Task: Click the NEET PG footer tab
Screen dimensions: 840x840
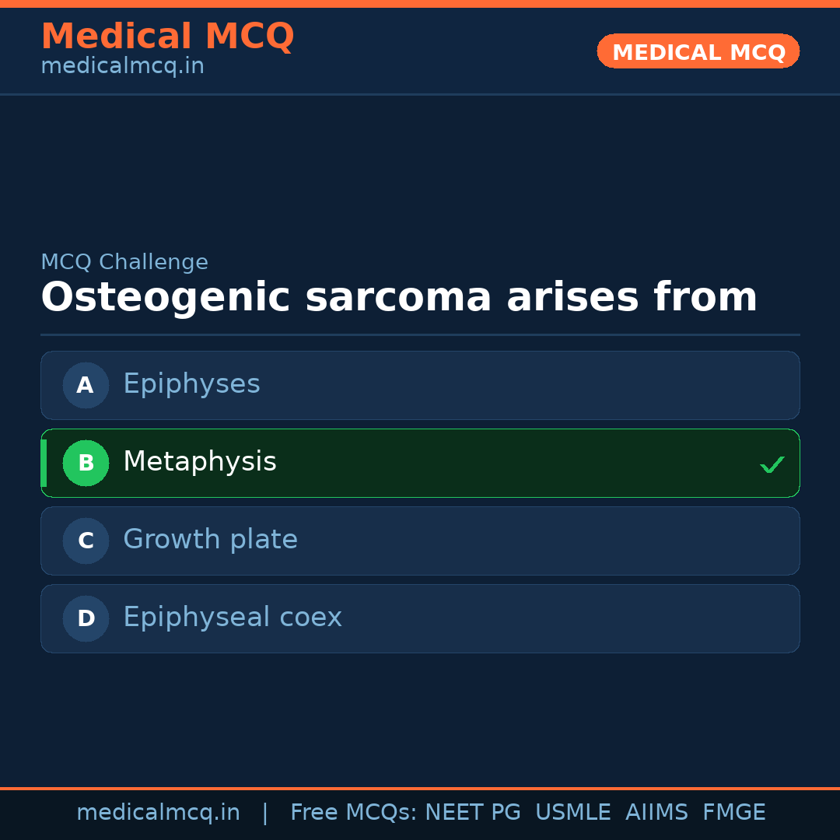Action: [472, 811]
